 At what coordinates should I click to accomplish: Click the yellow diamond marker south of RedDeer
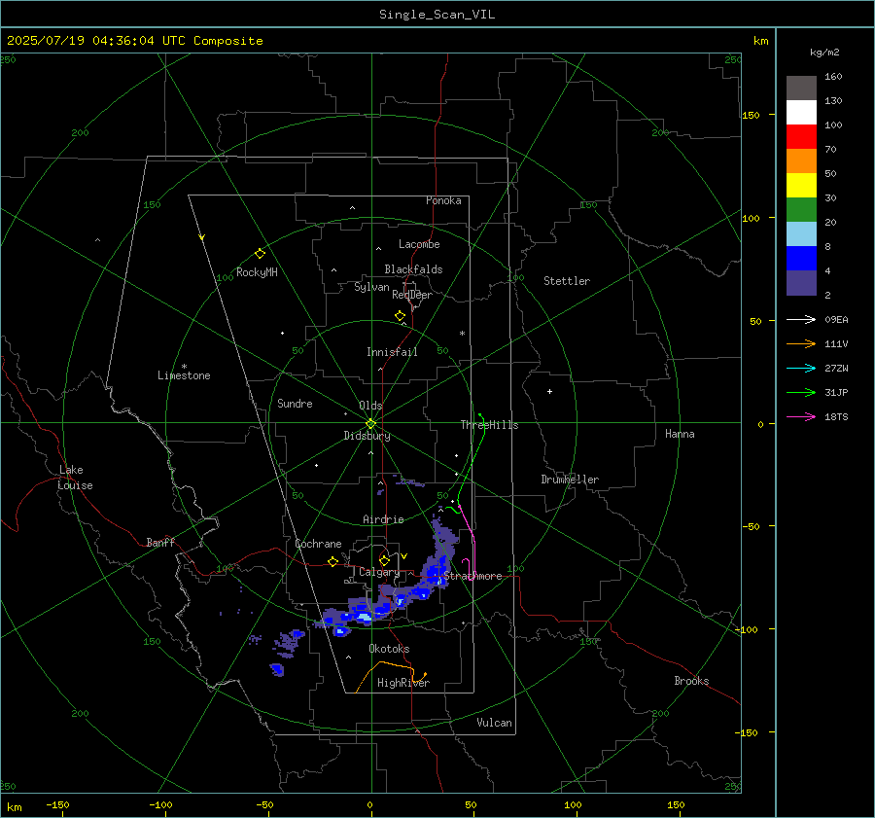coord(401,316)
